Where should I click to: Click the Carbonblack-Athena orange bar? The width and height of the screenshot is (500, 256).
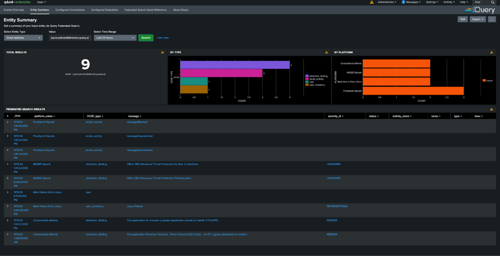tap(396, 63)
